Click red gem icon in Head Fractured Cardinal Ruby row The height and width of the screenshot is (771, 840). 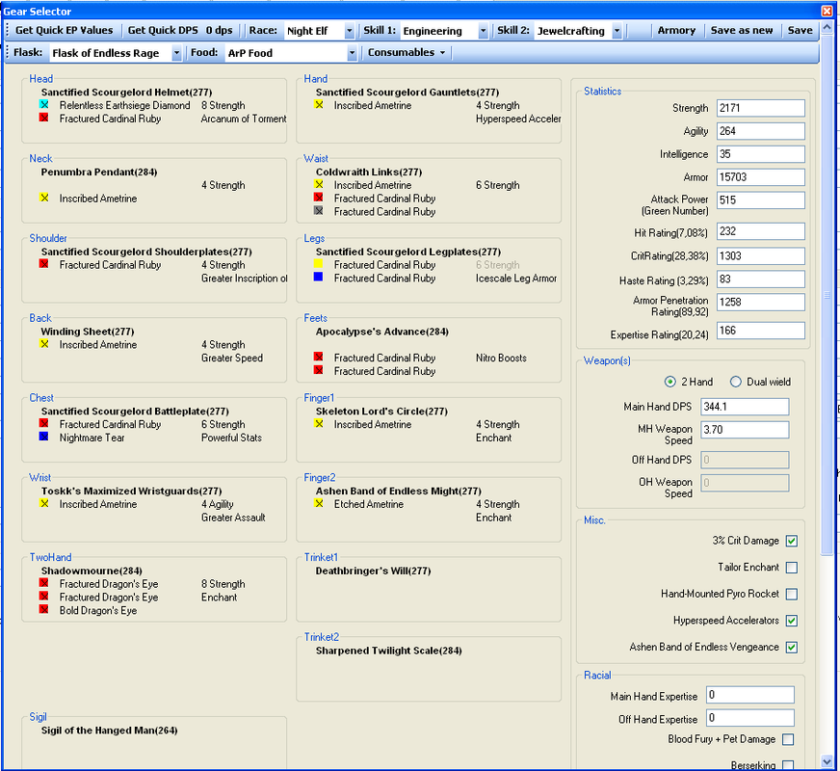44,118
